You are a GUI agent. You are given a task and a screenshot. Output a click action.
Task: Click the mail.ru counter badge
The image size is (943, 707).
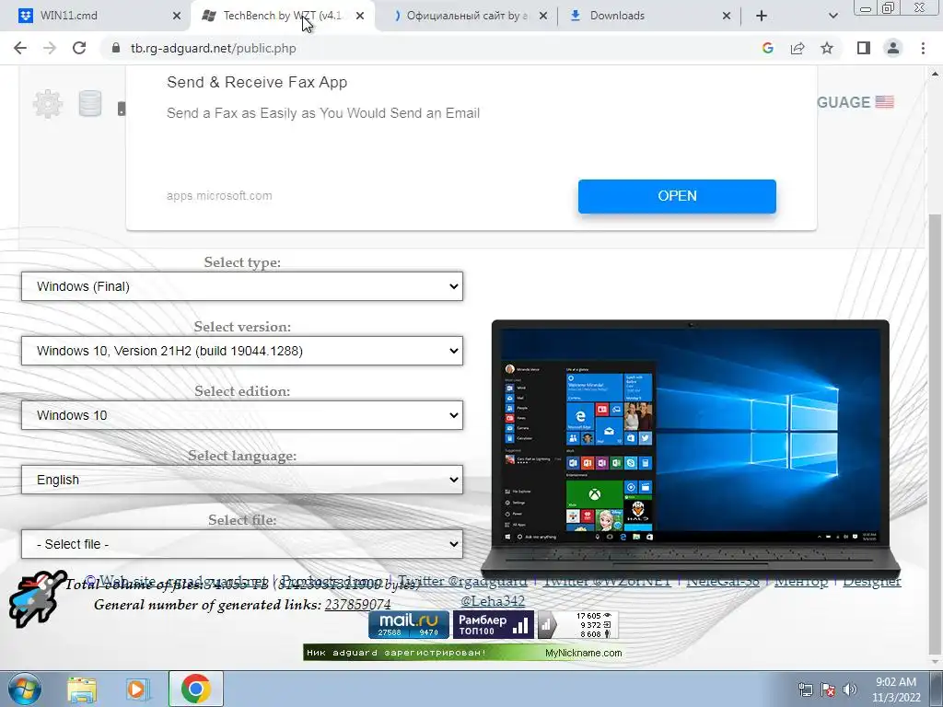click(x=408, y=625)
